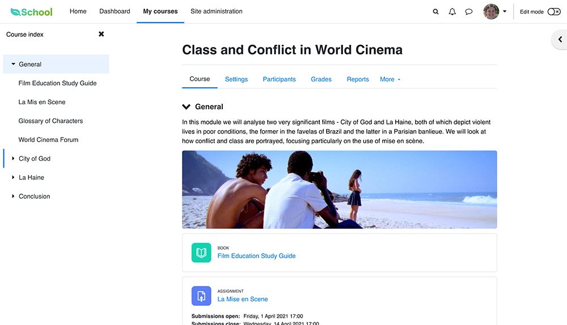Click the user profile avatar
This screenshot has height=325, width=567.
[x=491, y=11]
